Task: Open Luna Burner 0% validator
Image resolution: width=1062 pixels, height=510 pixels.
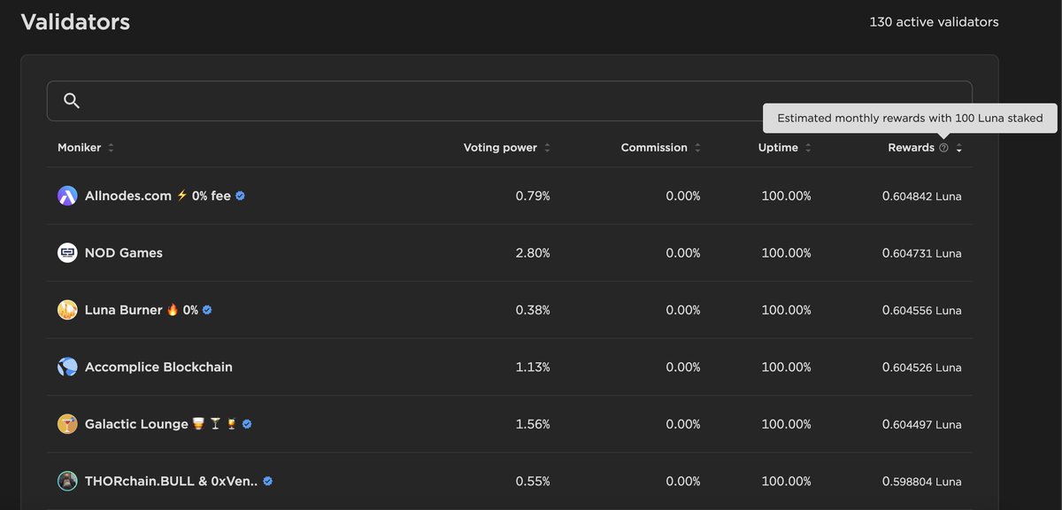Action: (x=142, y=310)
